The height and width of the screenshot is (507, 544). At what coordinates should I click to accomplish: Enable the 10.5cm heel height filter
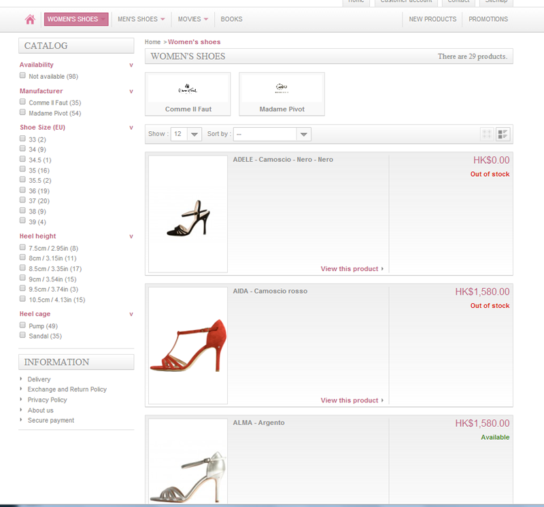click(22, 298)
